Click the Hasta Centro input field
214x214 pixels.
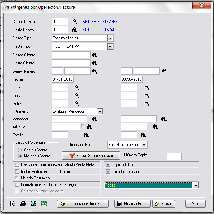(60, 30)
